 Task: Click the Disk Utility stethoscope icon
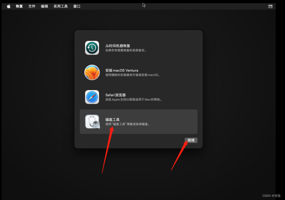92,122
